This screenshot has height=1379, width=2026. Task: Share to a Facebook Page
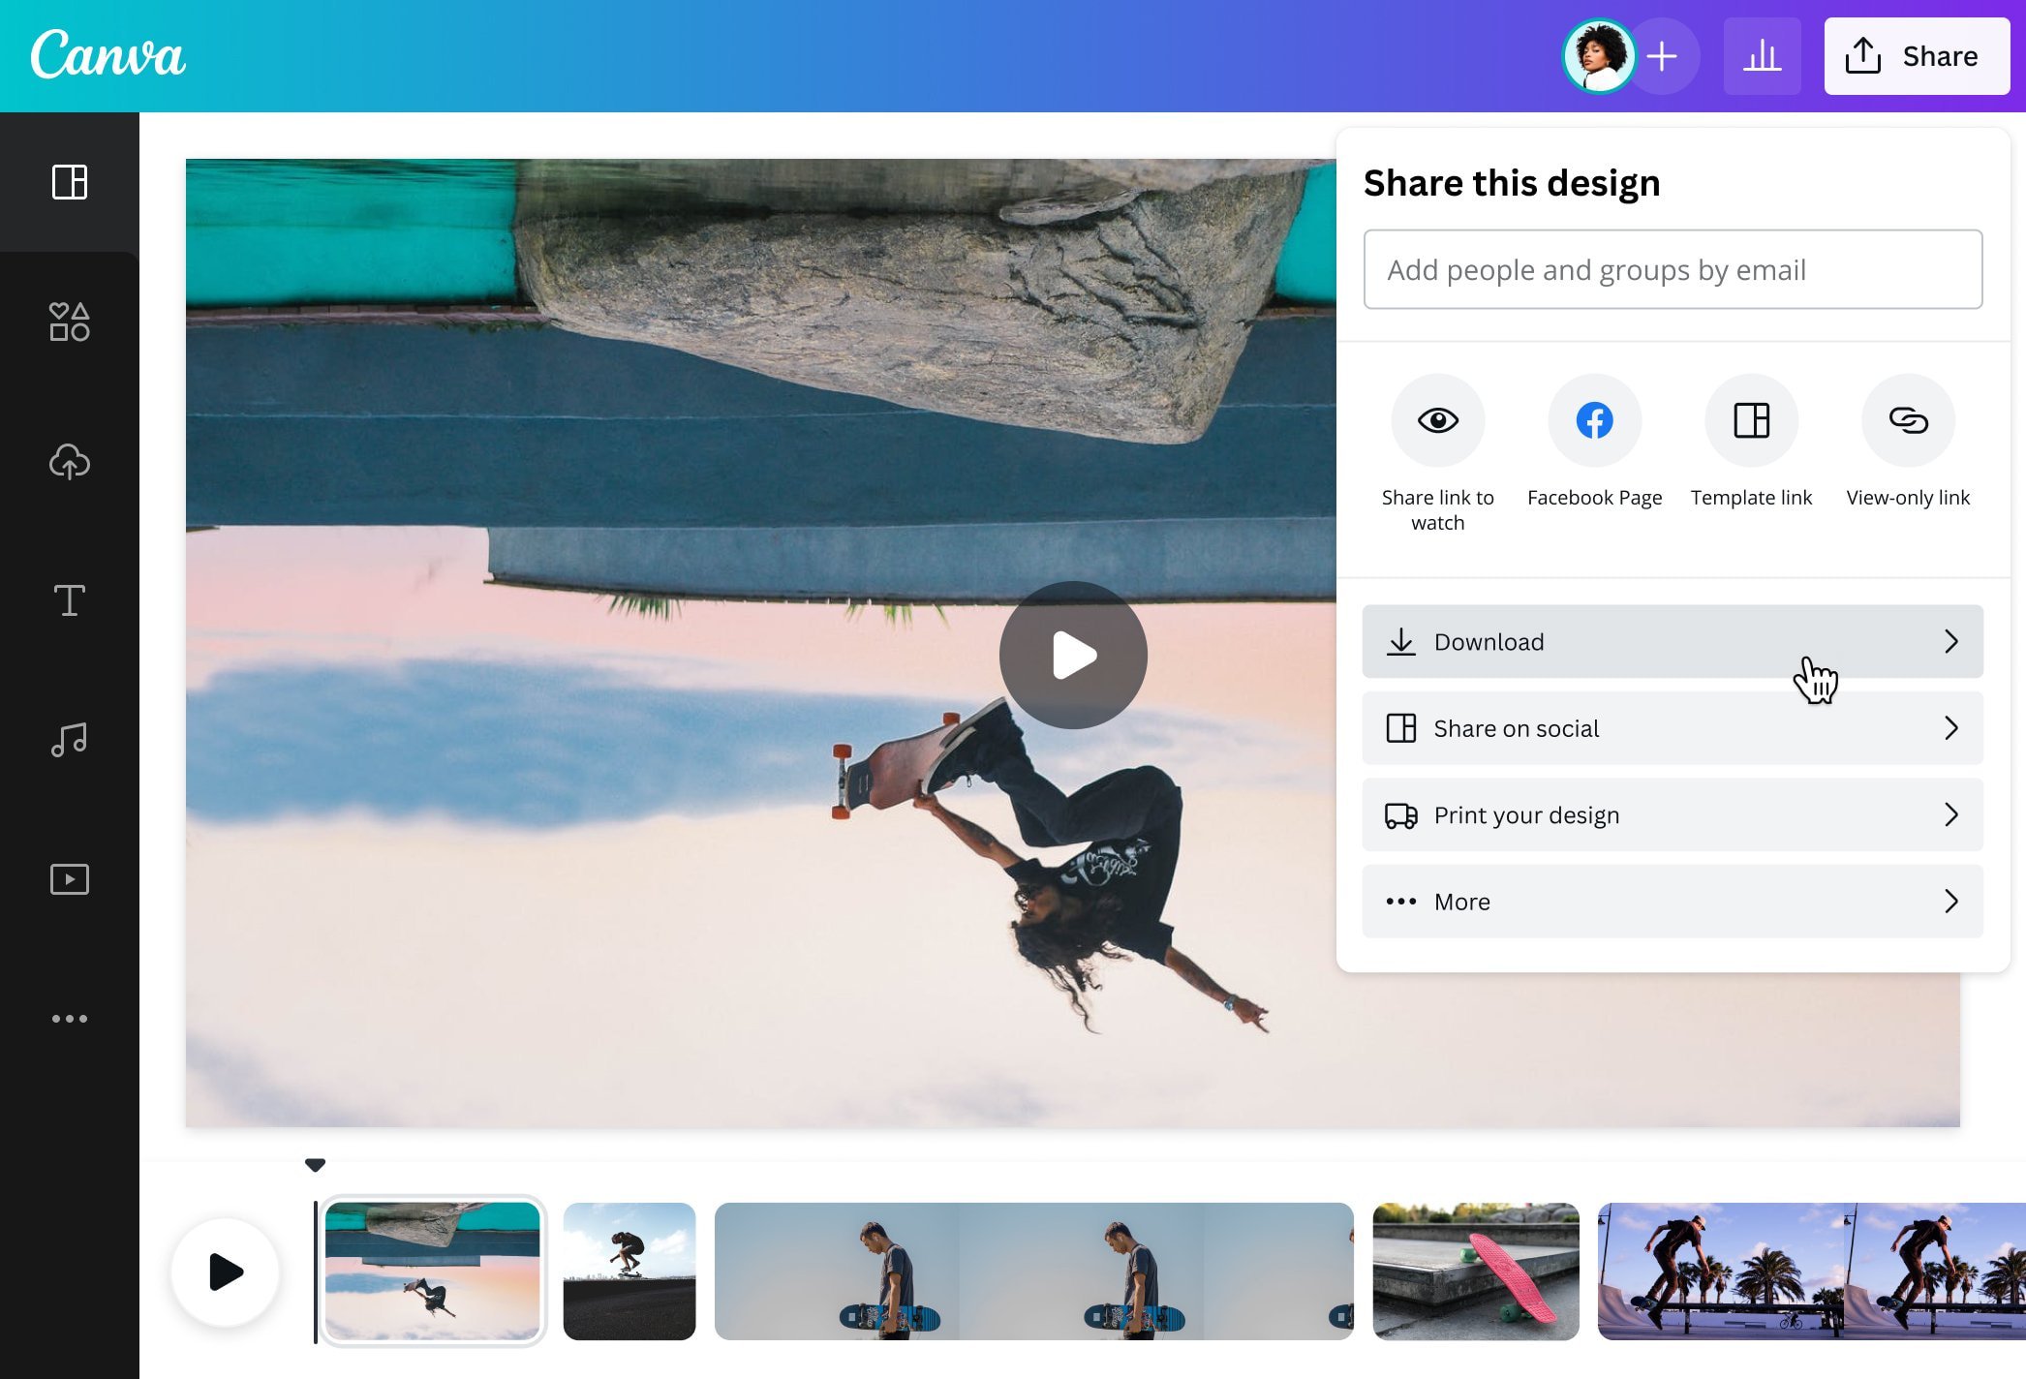pyautogui.click(x=1593, y=420)
